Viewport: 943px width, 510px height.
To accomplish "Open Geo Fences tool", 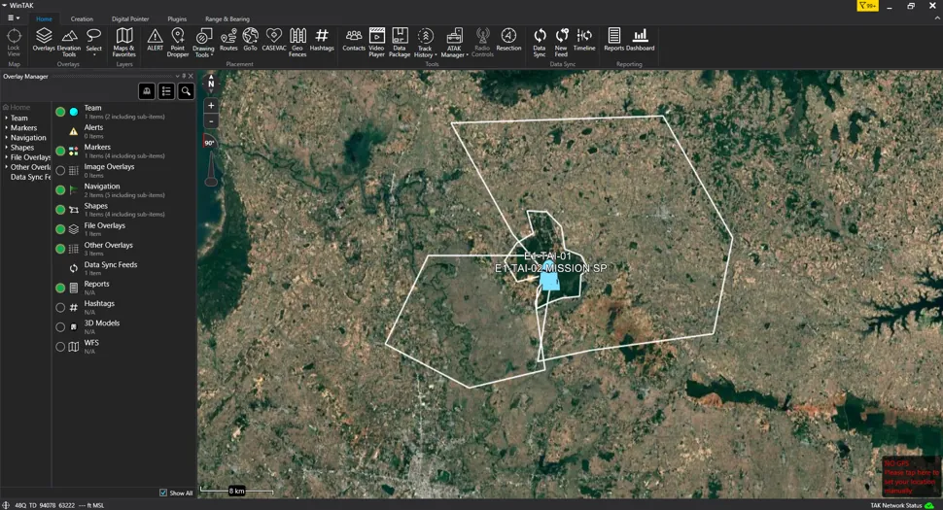I will pos(297,42).
